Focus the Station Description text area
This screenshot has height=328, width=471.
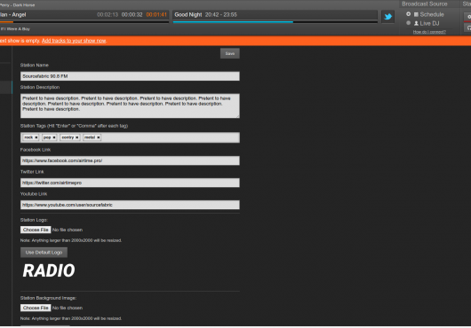(x=130, y=105)
